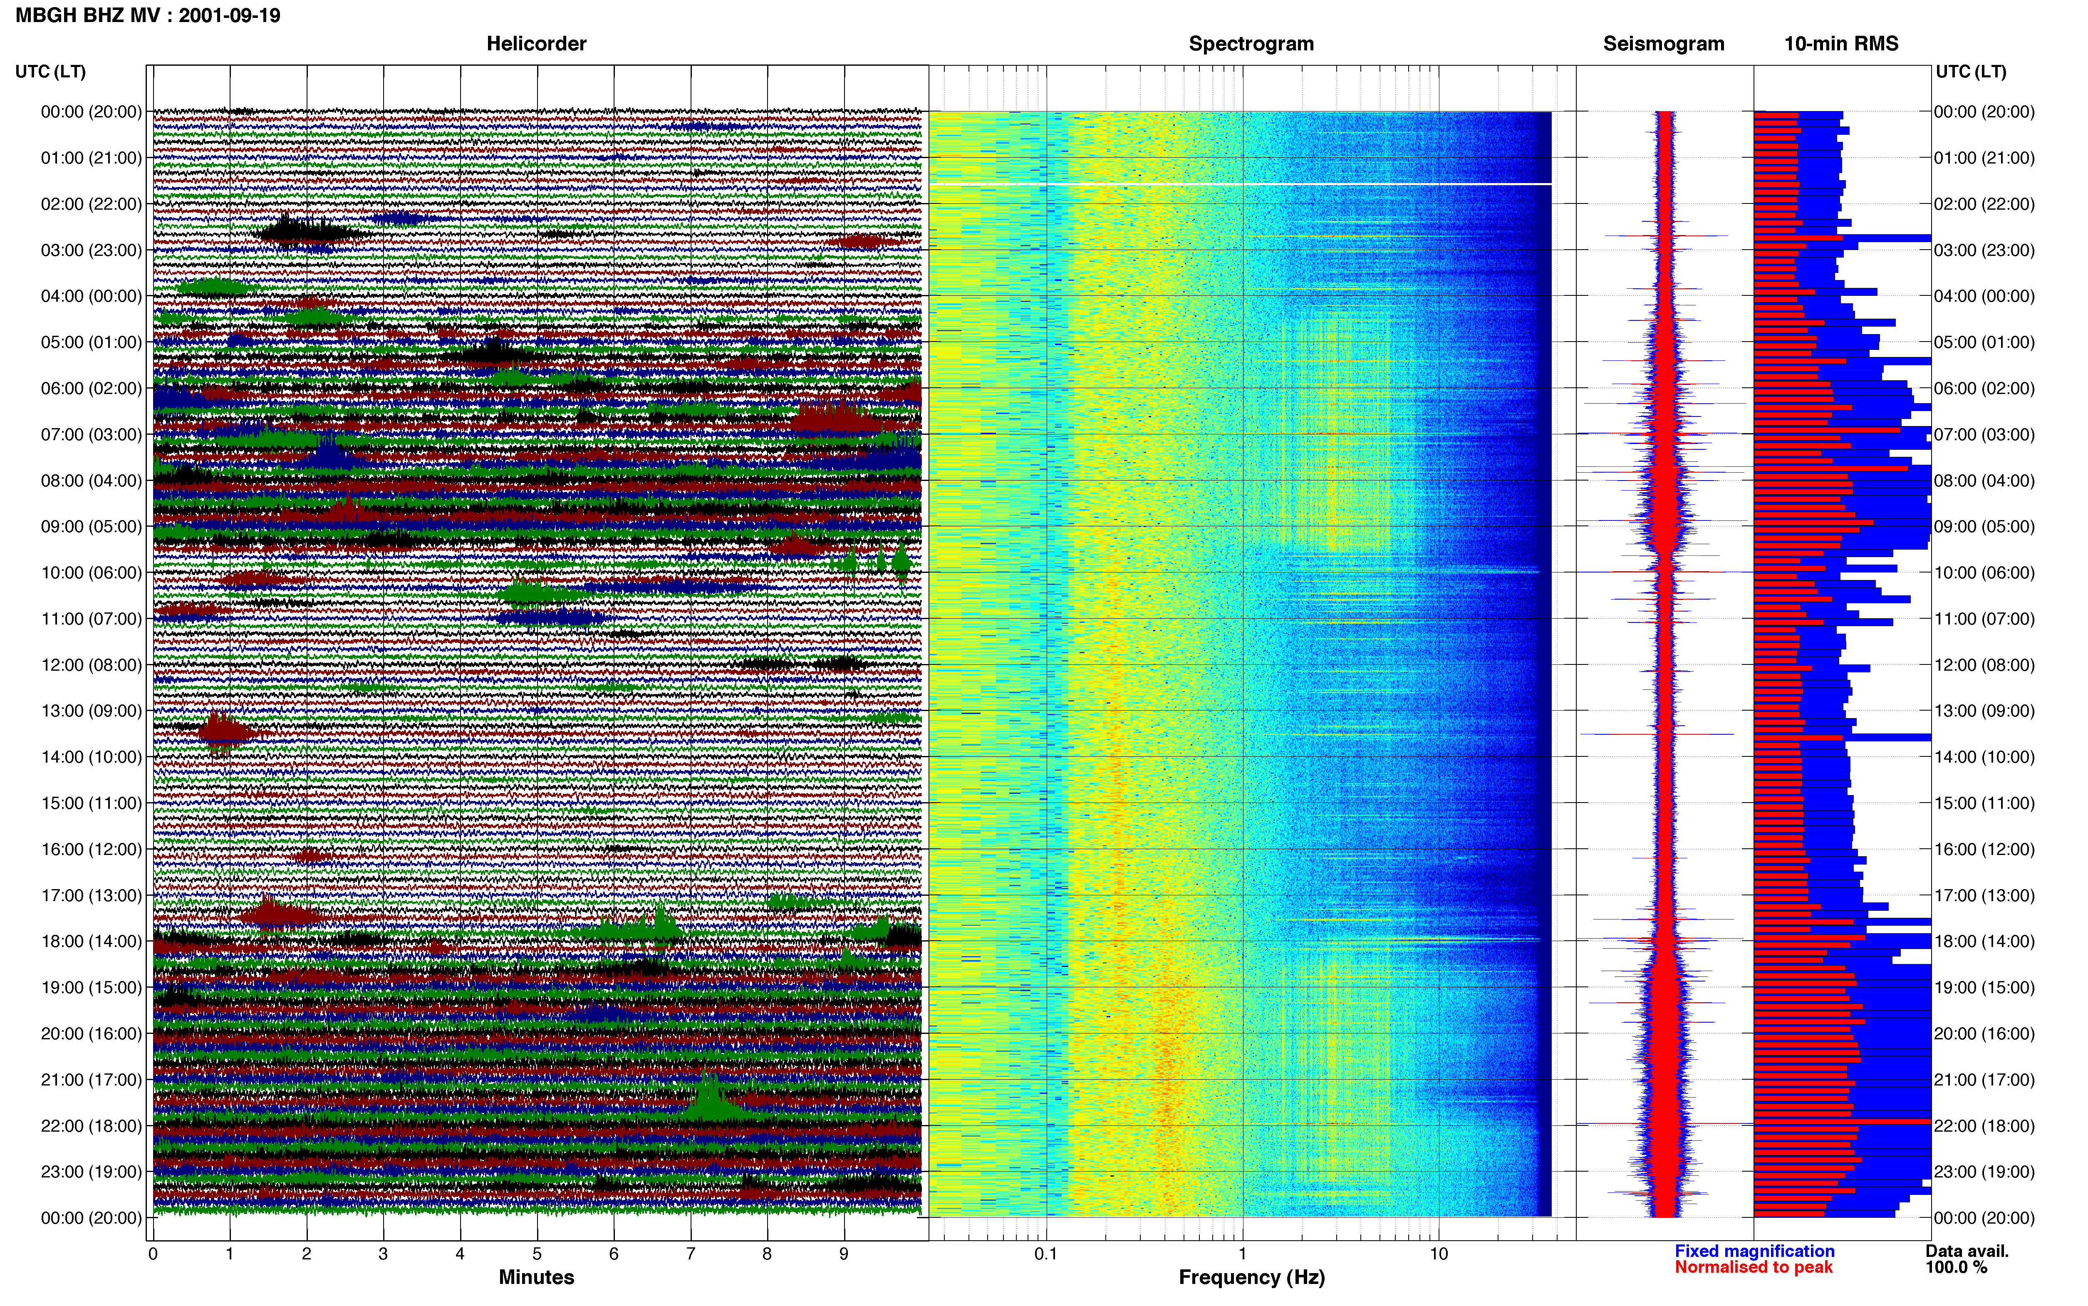The image size is (2088, 1306).
Task: Click the '0.1' frequency tick label
Action: (x=1046, y=1253)
